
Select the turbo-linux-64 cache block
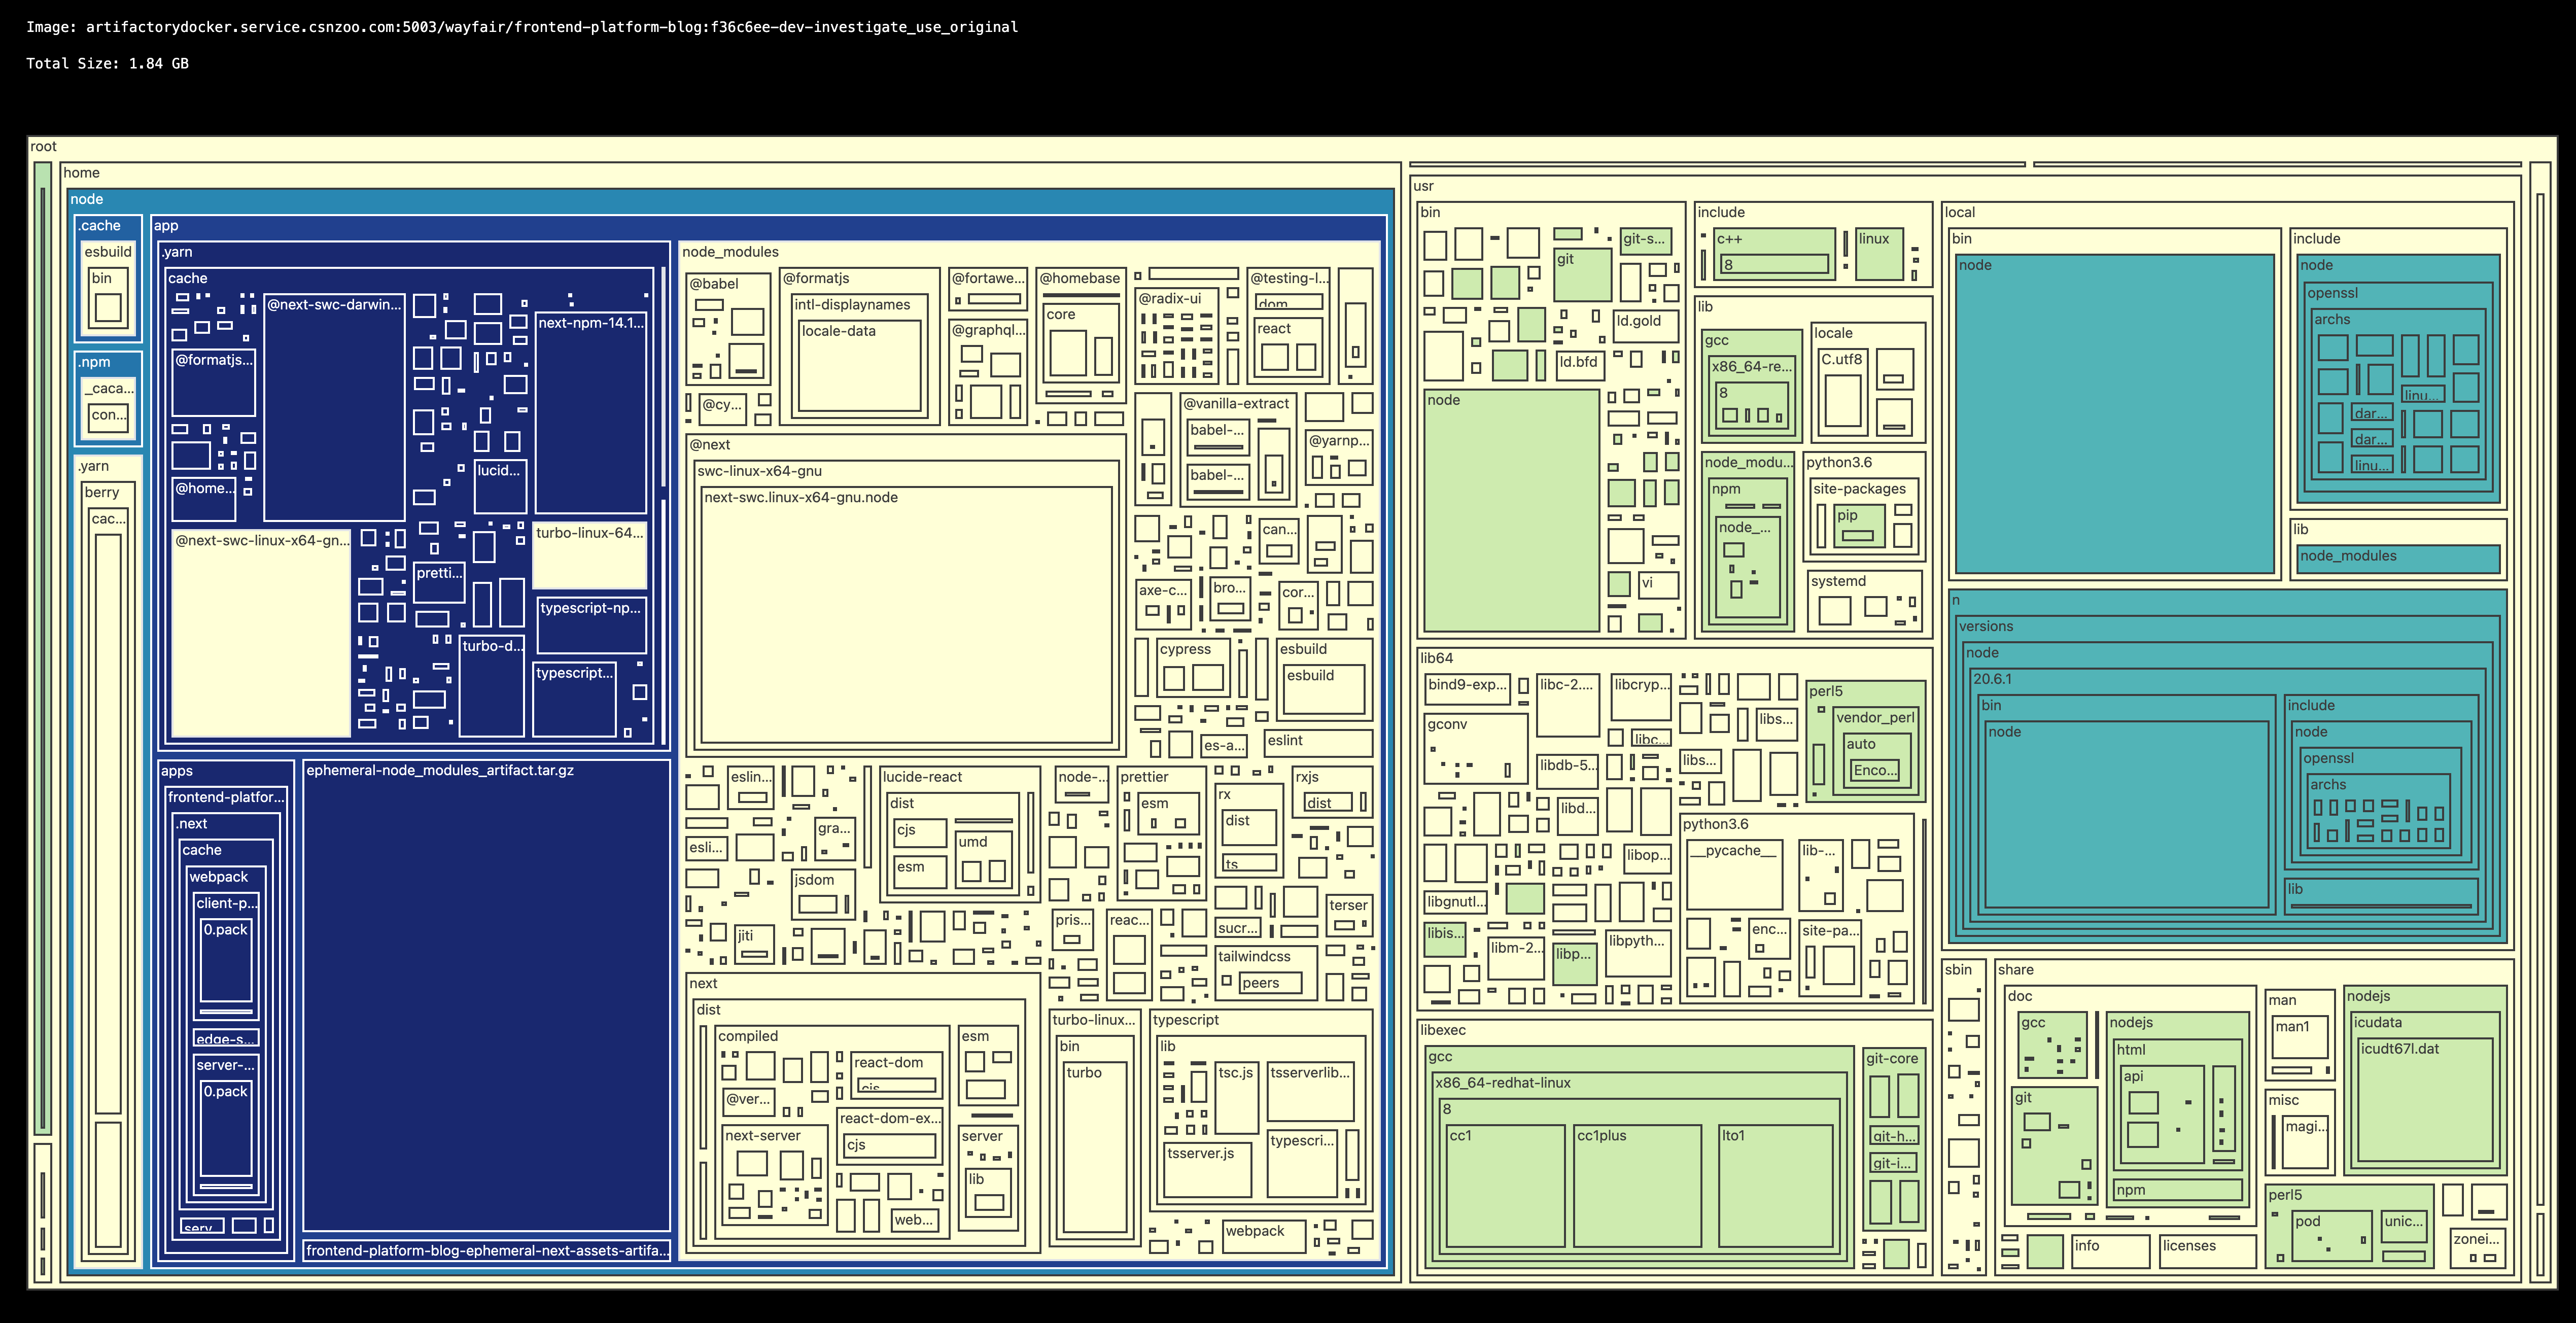point(590,555)
